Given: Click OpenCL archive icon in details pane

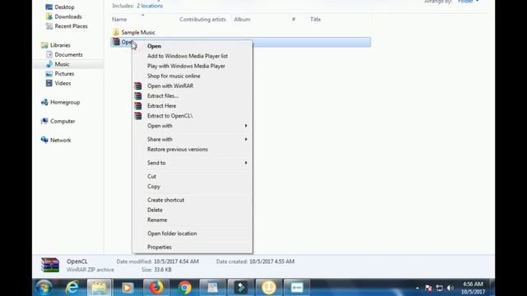Looking at the screenshot, I should [x=50, y=265].
